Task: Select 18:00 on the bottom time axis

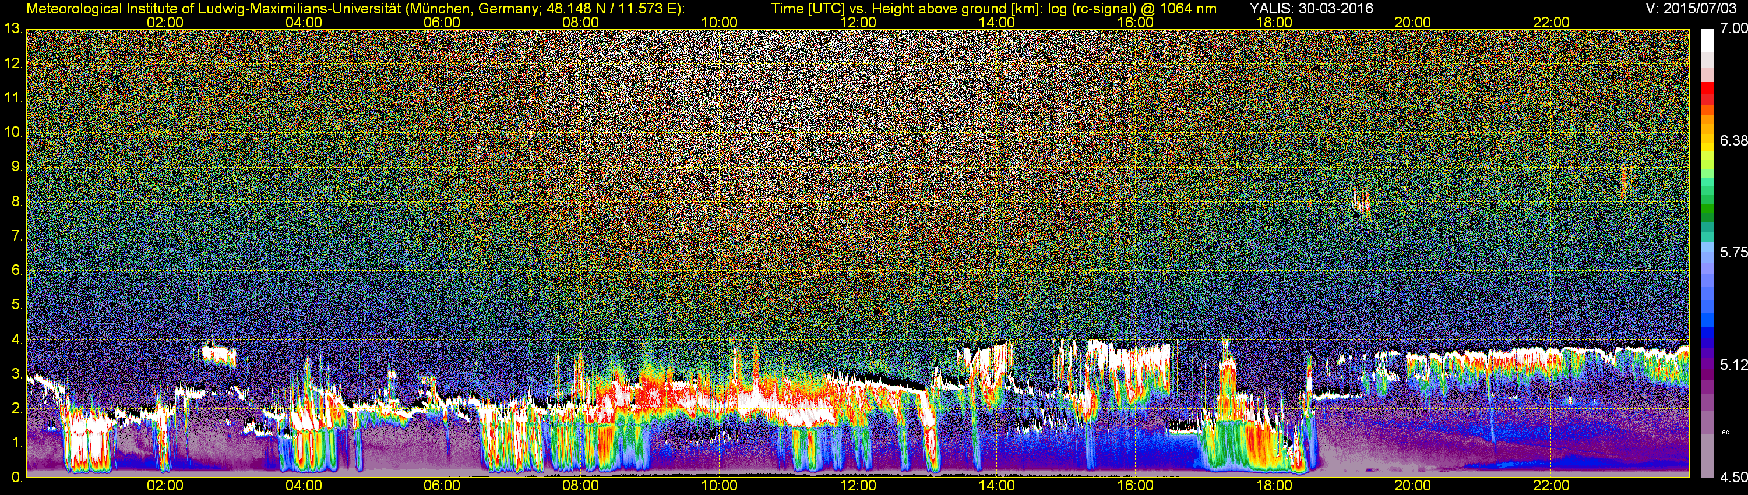Action: 1274,486
